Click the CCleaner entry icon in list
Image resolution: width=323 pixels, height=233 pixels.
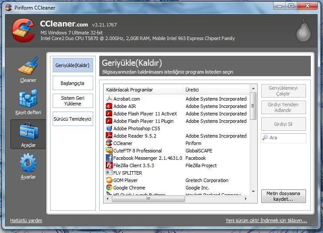(109, 143)
